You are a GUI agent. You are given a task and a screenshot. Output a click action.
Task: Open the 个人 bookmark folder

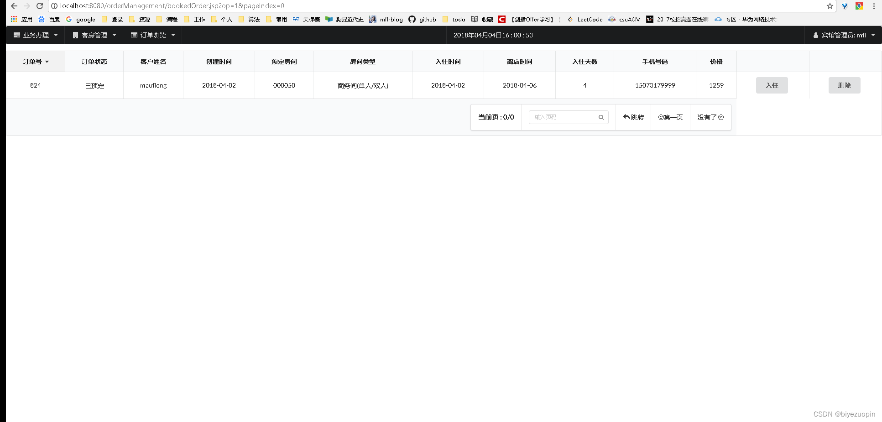click(222, 19)
